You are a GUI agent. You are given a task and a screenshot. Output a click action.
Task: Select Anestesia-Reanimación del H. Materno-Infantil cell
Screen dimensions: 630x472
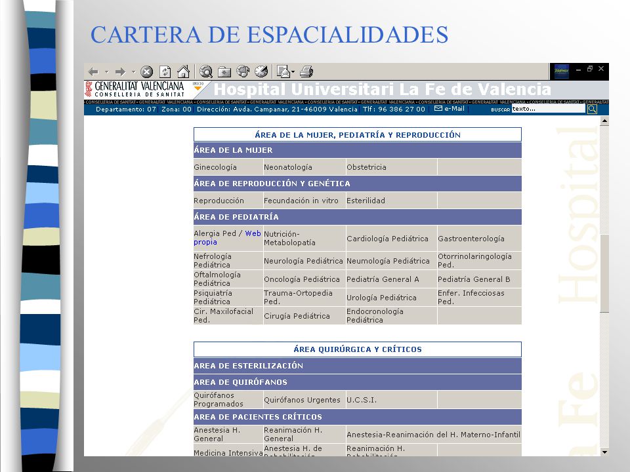point(434,434)
